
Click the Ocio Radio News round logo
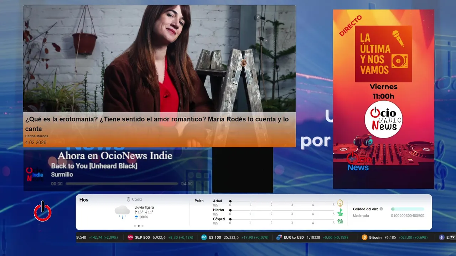(383, 119)
